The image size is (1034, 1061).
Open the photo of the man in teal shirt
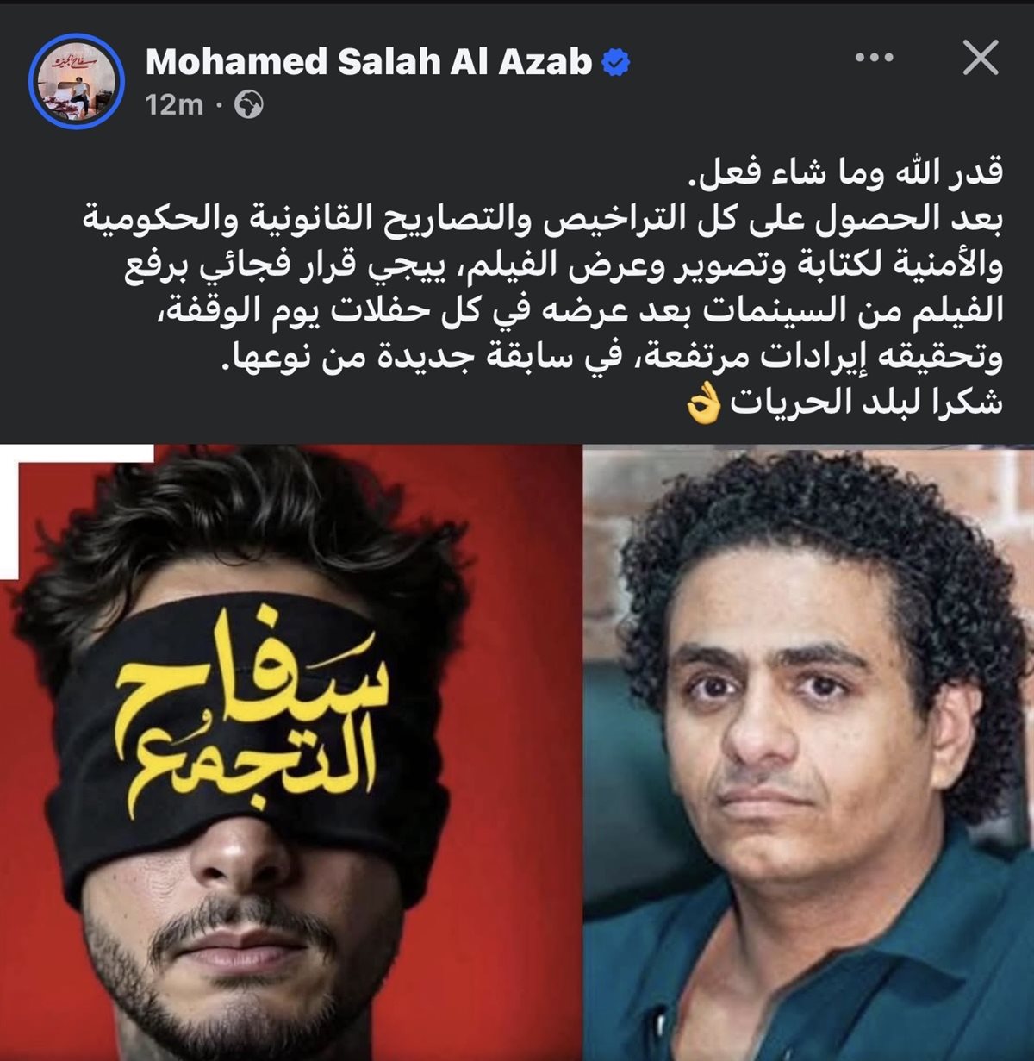pos(809,752)
